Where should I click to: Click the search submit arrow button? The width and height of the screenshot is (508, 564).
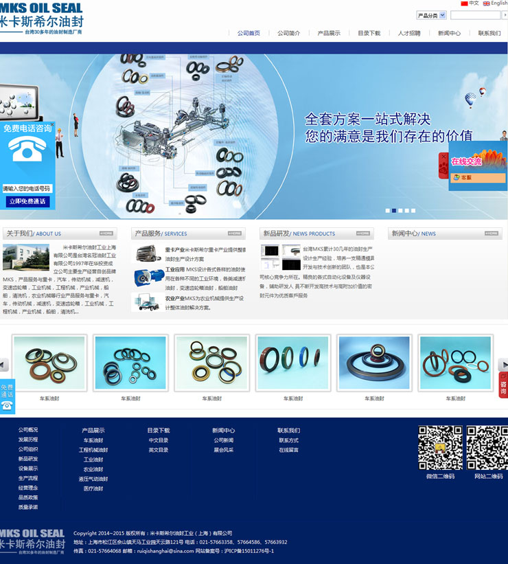505,15
